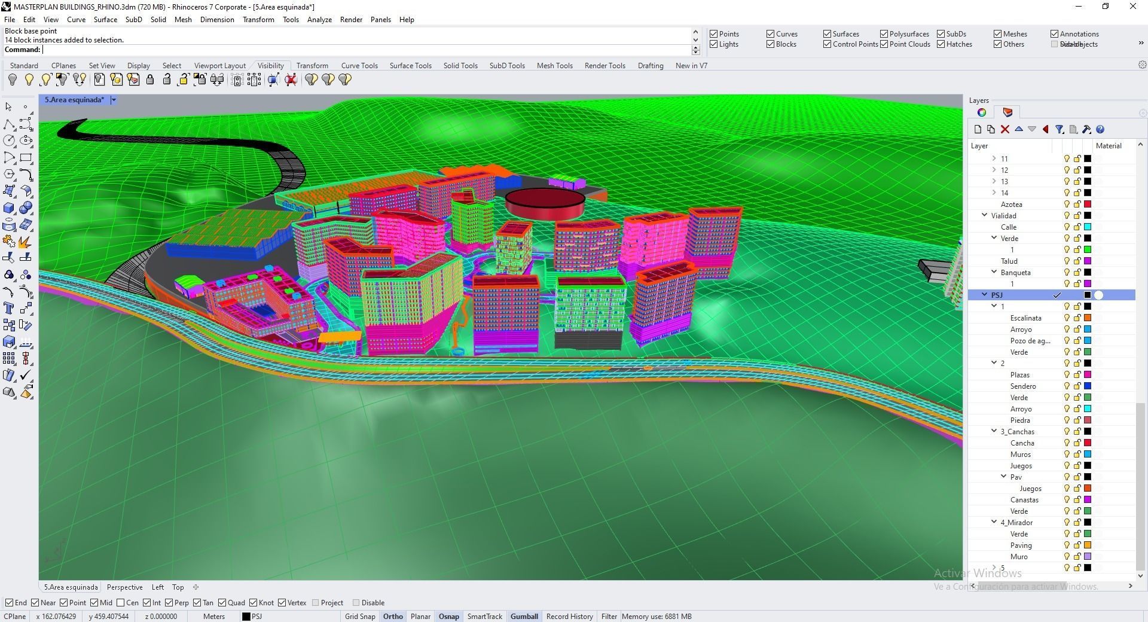Expand layer 14 in the layer tree
The height and width of the screenshot is (622, 1148).
(x=994, y=193)
